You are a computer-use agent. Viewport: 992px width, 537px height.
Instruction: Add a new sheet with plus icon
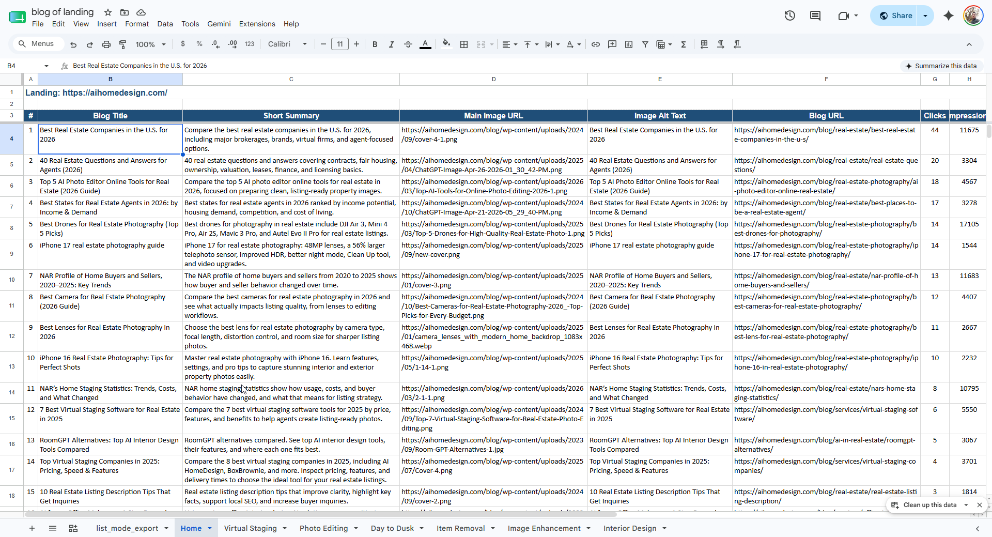32,528
